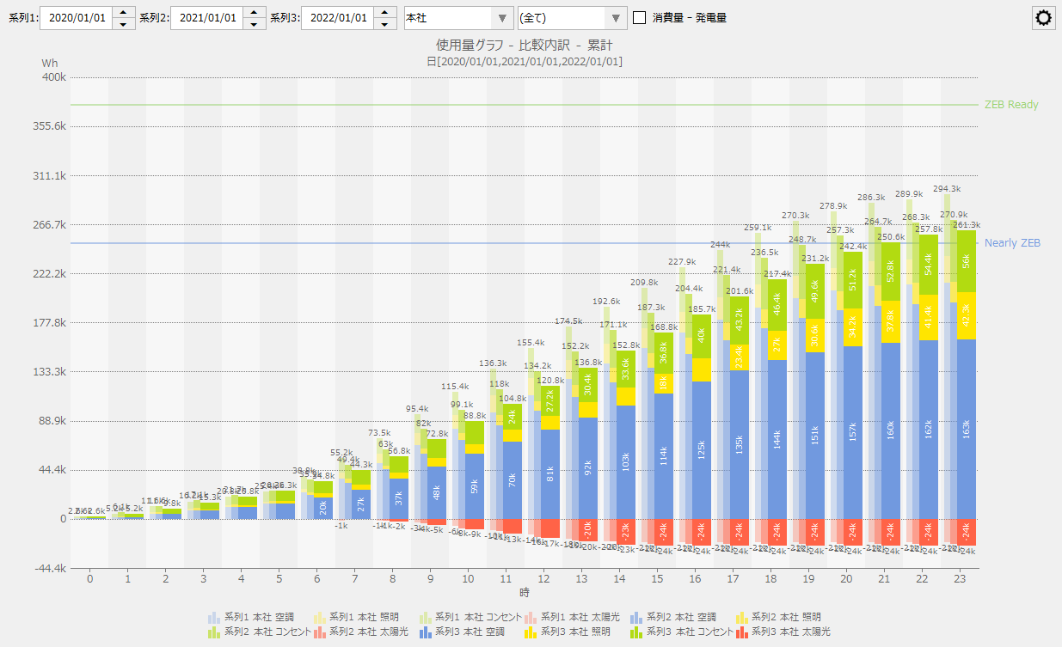Click 系列2 本社 コンセント legend chart icon
1062x647 pixels.
pos(214,632)
